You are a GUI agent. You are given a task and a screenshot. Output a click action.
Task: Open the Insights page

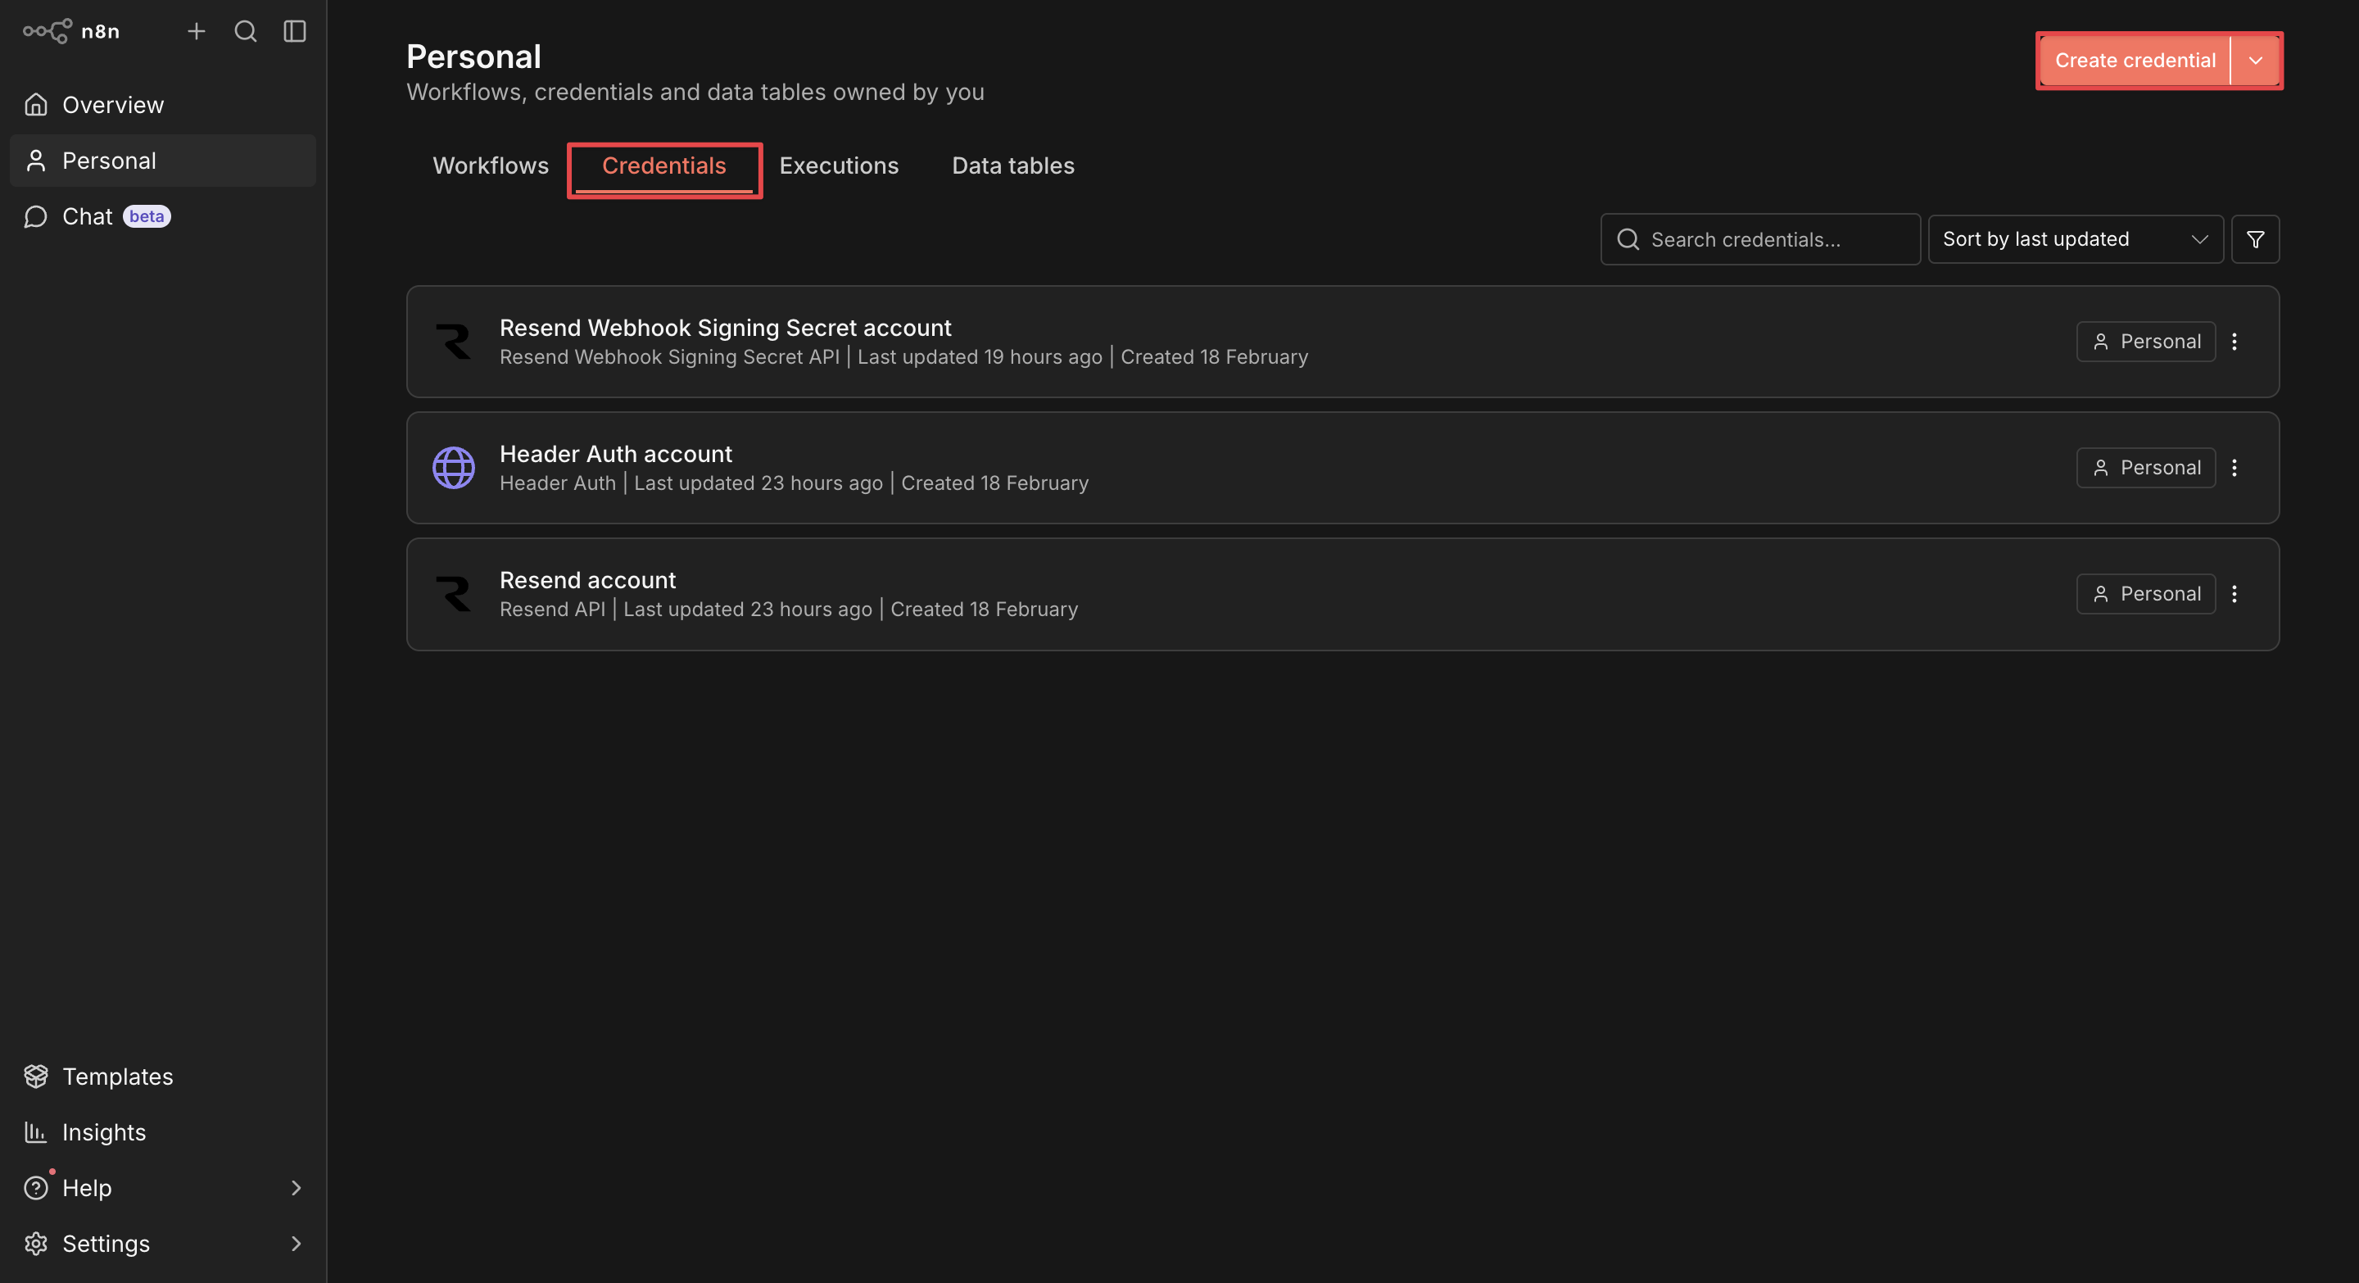[103, 1133]
